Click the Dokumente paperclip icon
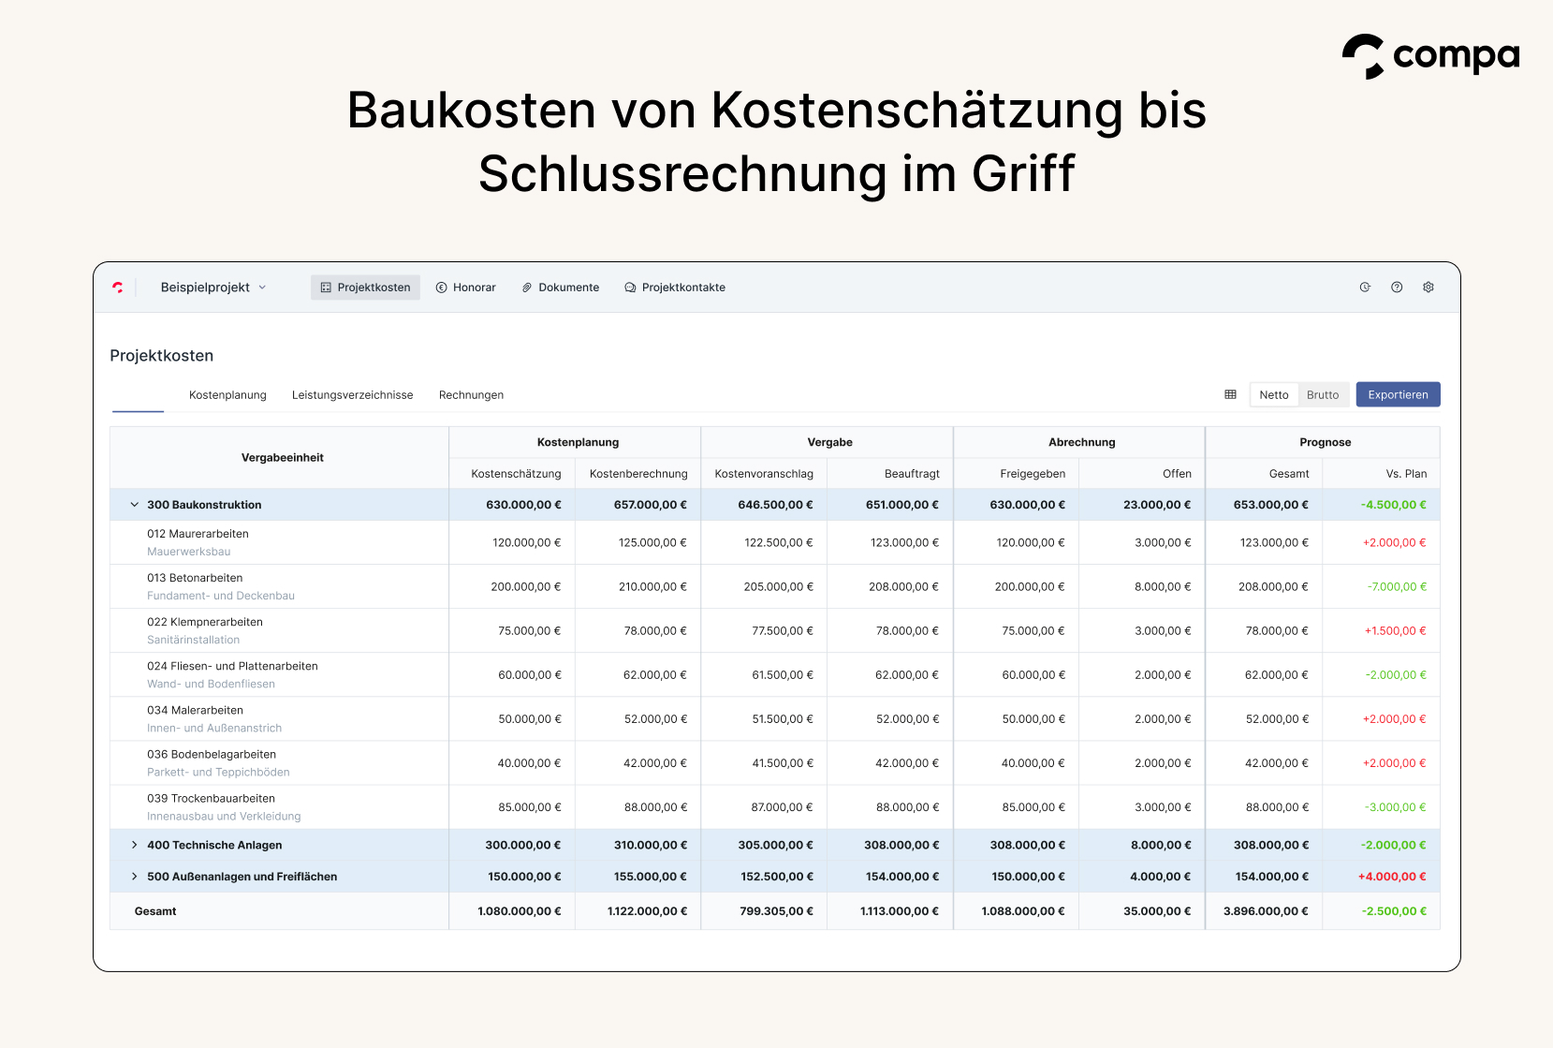This screenshot has height=1048, width=1553. click(x=527, y=288)
